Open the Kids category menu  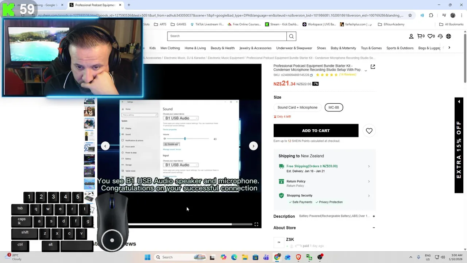(x=153, y=48)
